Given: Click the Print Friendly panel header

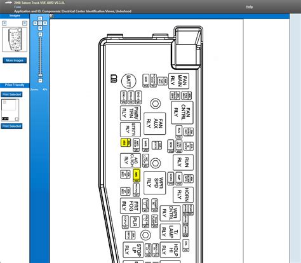Looking at the screenshot, I should click(x=15, y=85).
